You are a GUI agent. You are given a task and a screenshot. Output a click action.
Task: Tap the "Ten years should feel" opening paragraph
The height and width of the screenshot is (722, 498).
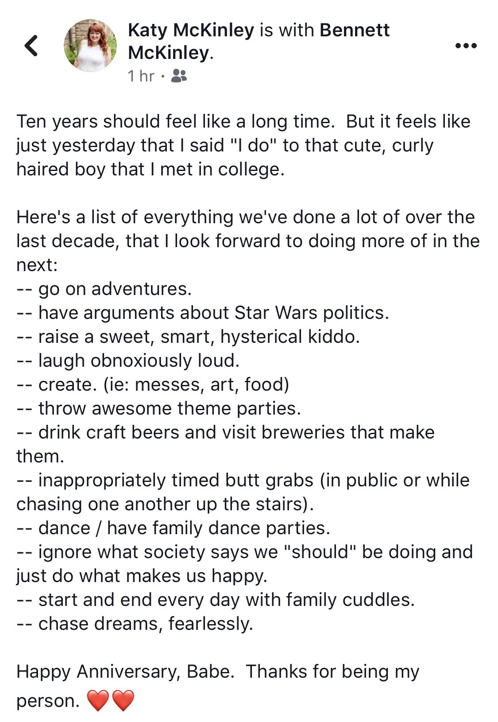(243, 145)
